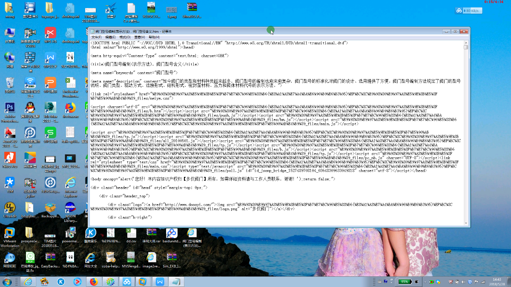This screenshot has width=511, height=287.
Task: Select the coba-help desktop file
Action: [111, 259]
